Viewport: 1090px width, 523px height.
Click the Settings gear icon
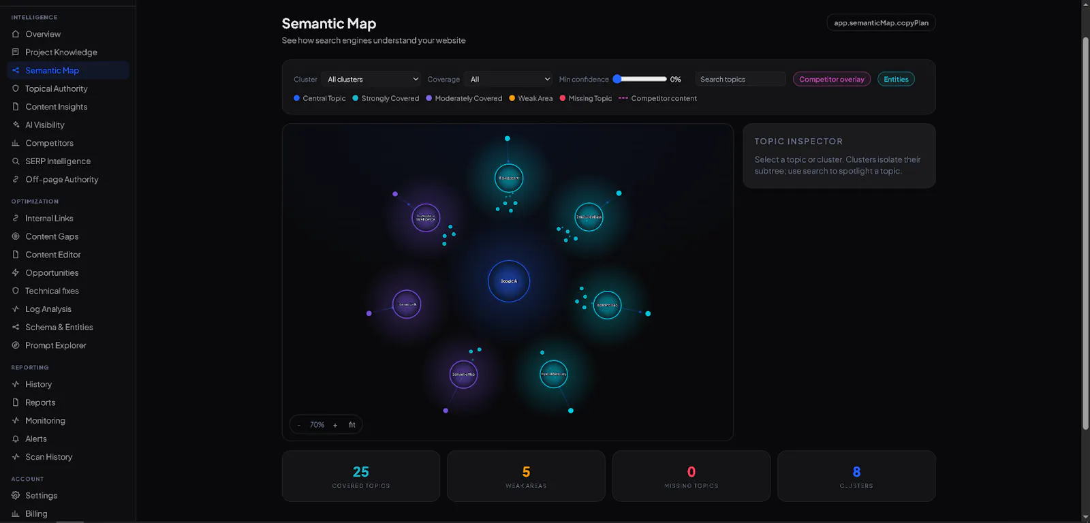point(16,495)
